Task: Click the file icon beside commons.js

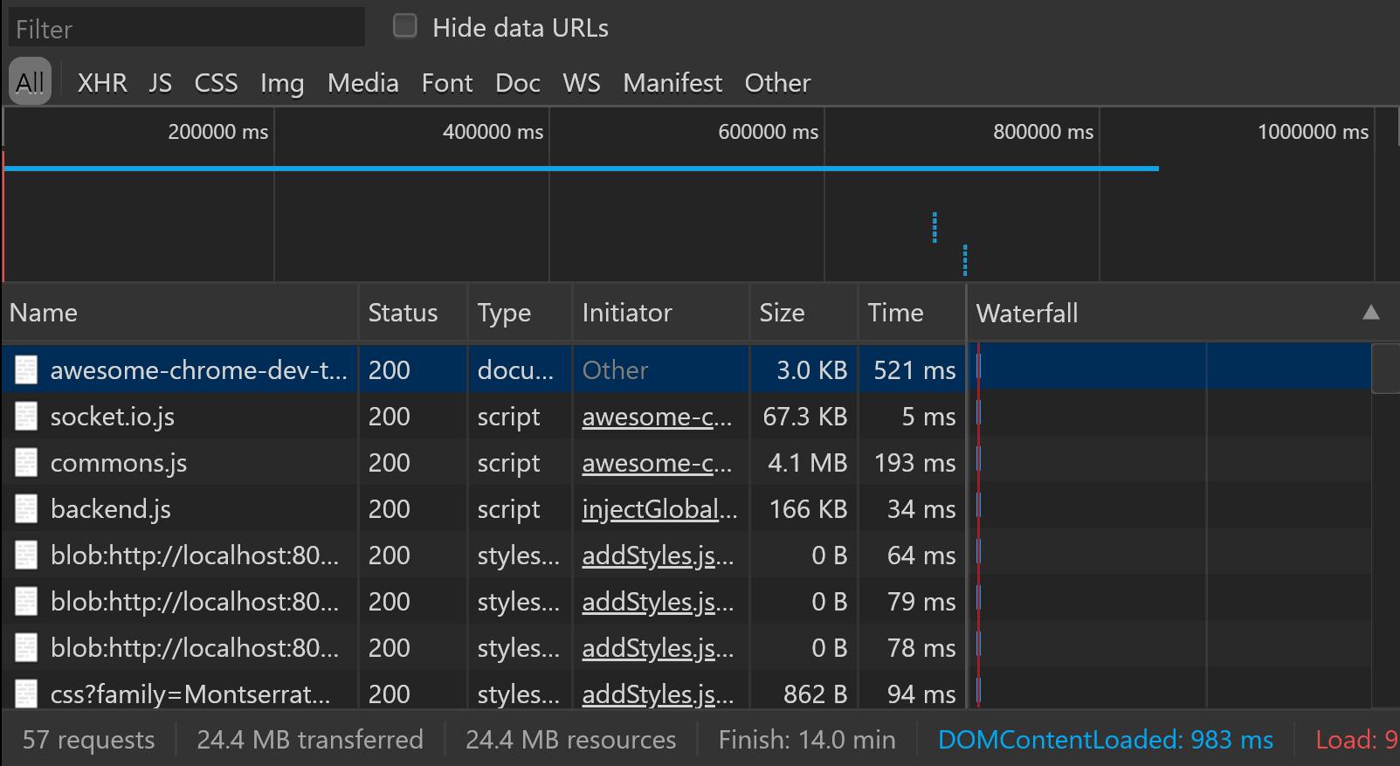Action: [x=26, y=463]
